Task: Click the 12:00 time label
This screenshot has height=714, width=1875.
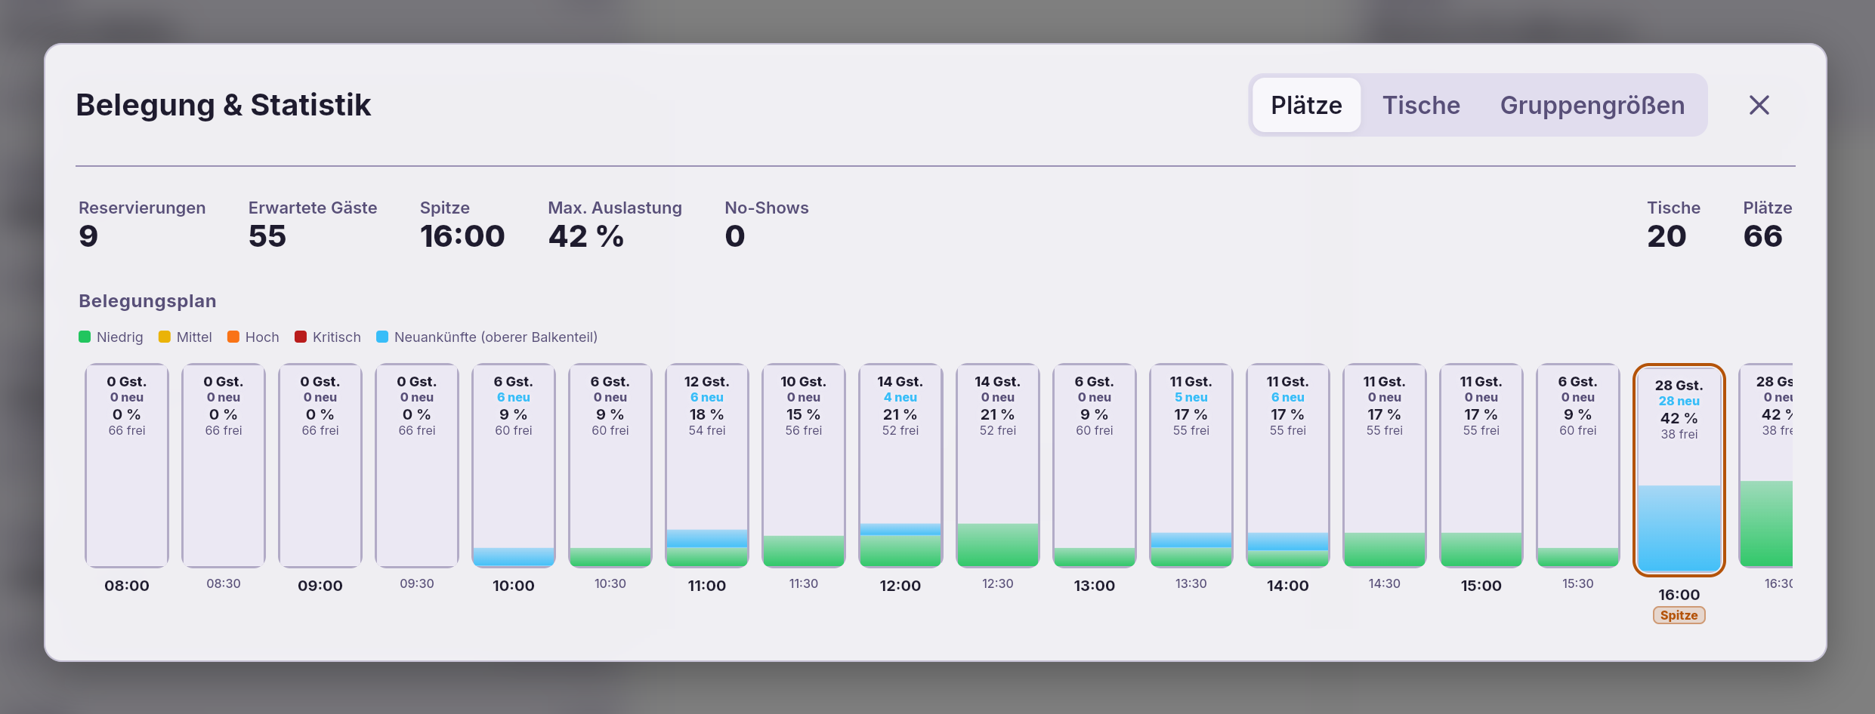Action: [x=900, y=586]
